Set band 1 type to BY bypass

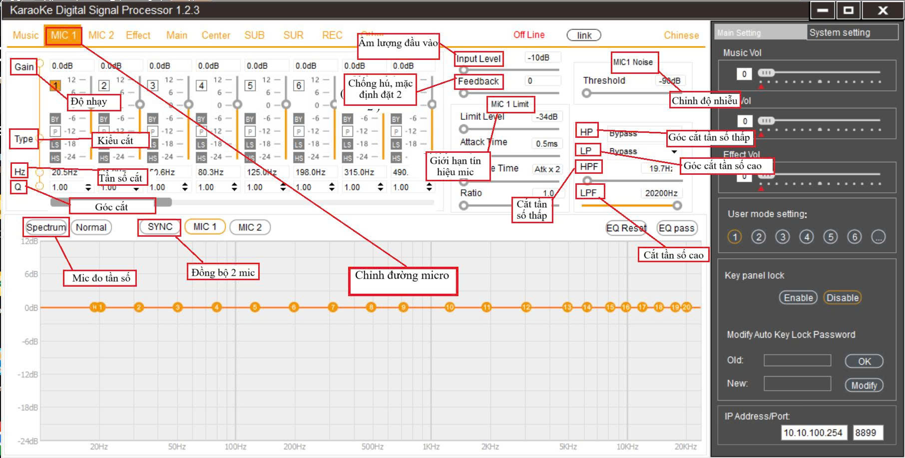click(x=55, y=119)
